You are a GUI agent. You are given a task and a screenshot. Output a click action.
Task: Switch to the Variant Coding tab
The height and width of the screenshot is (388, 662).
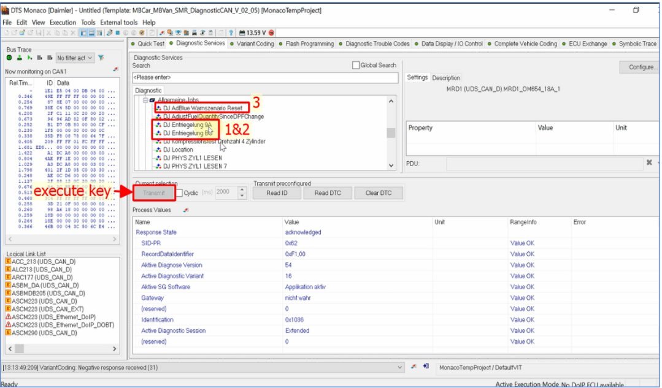pos(253,44)
